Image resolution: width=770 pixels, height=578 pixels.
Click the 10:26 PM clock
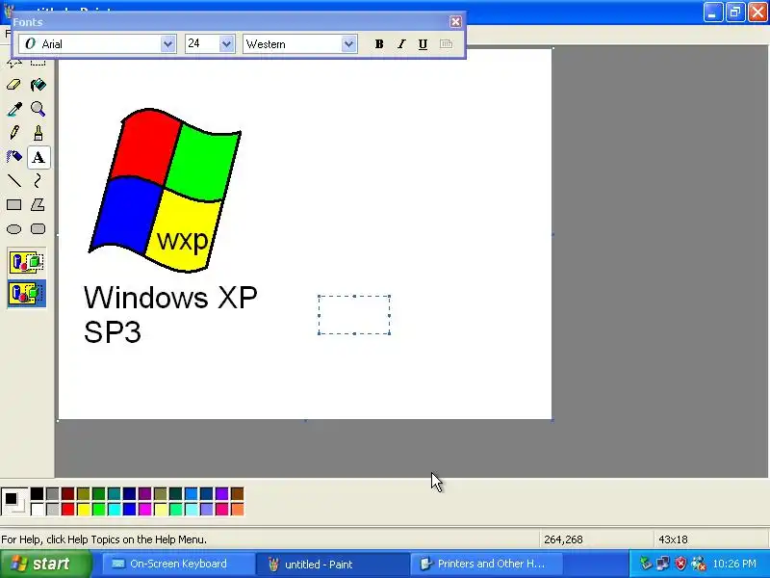(734, 564)
